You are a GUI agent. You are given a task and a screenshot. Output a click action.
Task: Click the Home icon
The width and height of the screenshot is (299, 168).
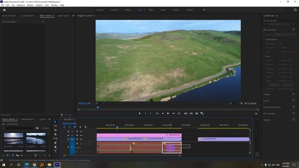pos(4,10)
